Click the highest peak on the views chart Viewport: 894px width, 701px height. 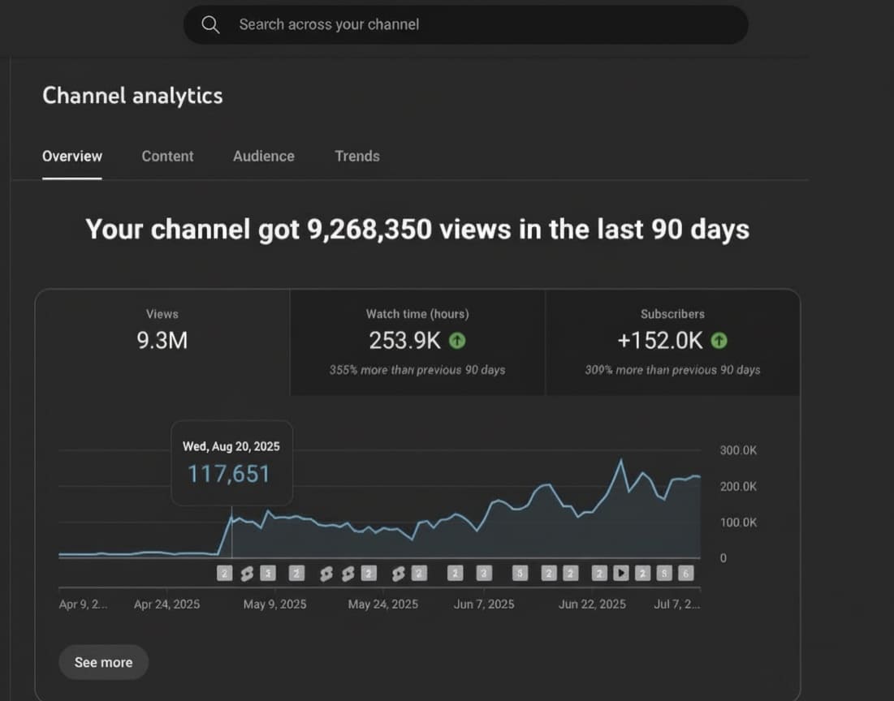(x=621, y=460)
